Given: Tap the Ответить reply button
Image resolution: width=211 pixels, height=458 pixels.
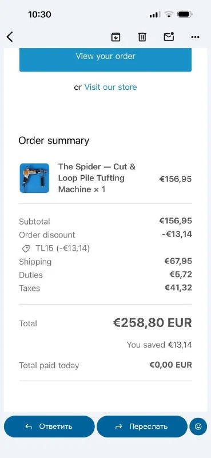Looking at the screenshot, I should [49, 427].
